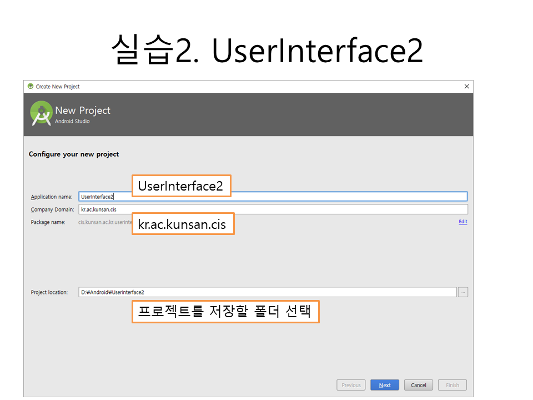
Task: Click the Edit link beside Package name
Action: [462, 222]
